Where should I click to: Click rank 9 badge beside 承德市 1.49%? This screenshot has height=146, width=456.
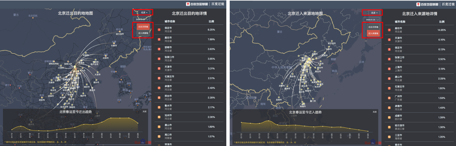coord(389,107)
